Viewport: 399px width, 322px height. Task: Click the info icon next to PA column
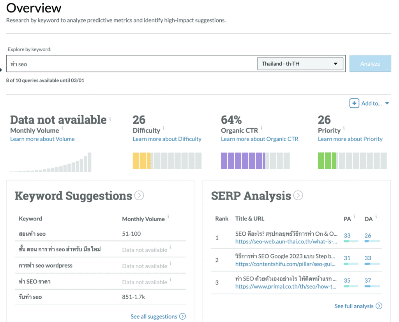pyautogui.click(x=354, y=217)
